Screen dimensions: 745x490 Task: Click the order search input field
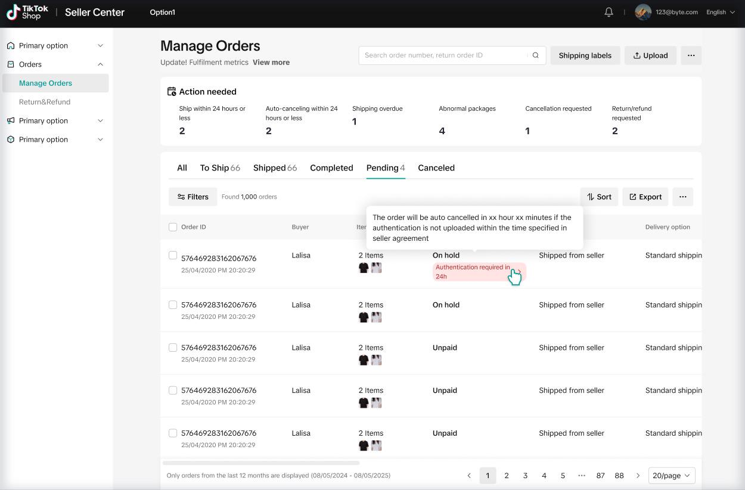tap(444, 55)
